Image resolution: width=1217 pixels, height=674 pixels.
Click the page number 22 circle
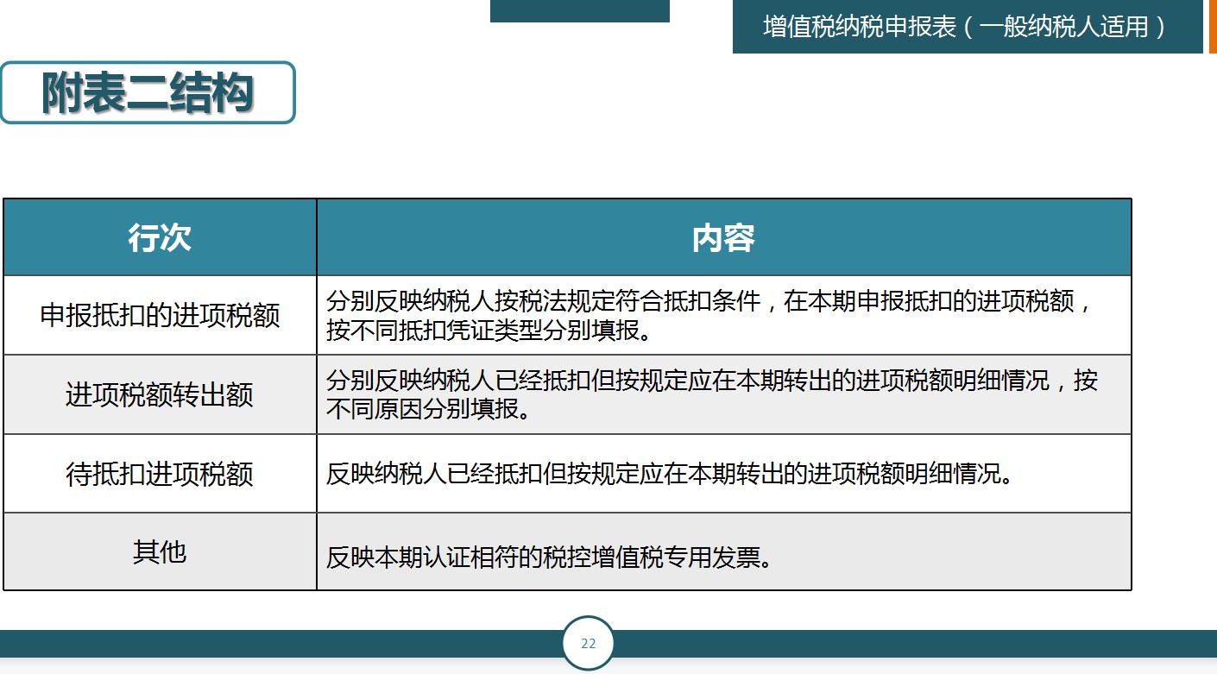coord(590,642)
